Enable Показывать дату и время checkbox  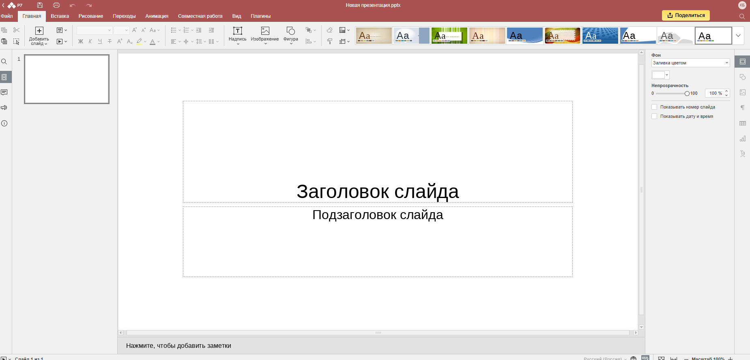(654, 116)
